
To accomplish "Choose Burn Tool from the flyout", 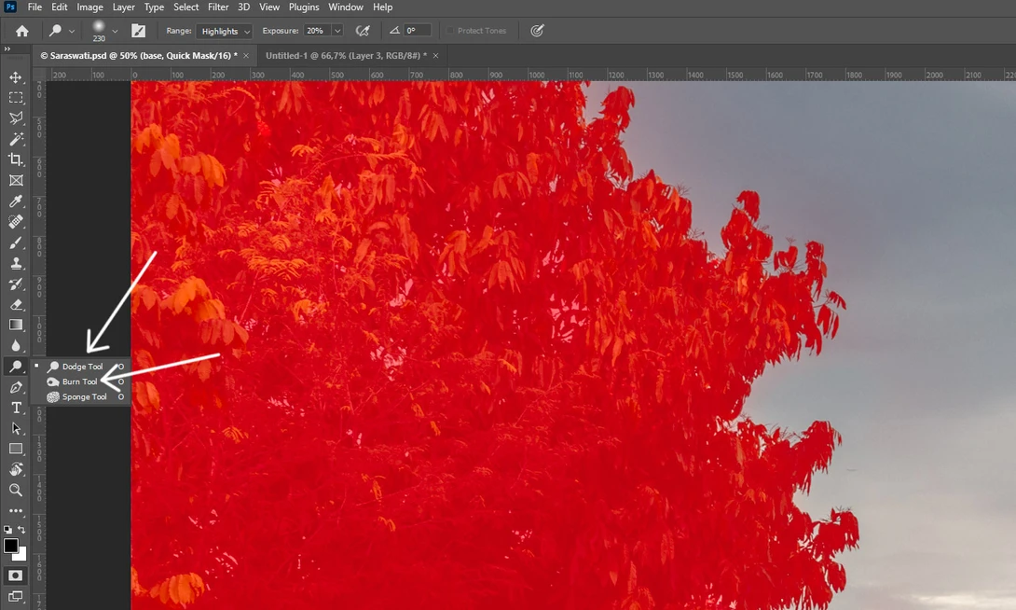I will pos(79,381).
